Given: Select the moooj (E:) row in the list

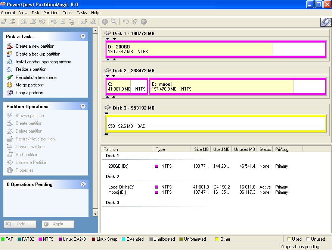Looking at the screenshot, I should [198, 192].
